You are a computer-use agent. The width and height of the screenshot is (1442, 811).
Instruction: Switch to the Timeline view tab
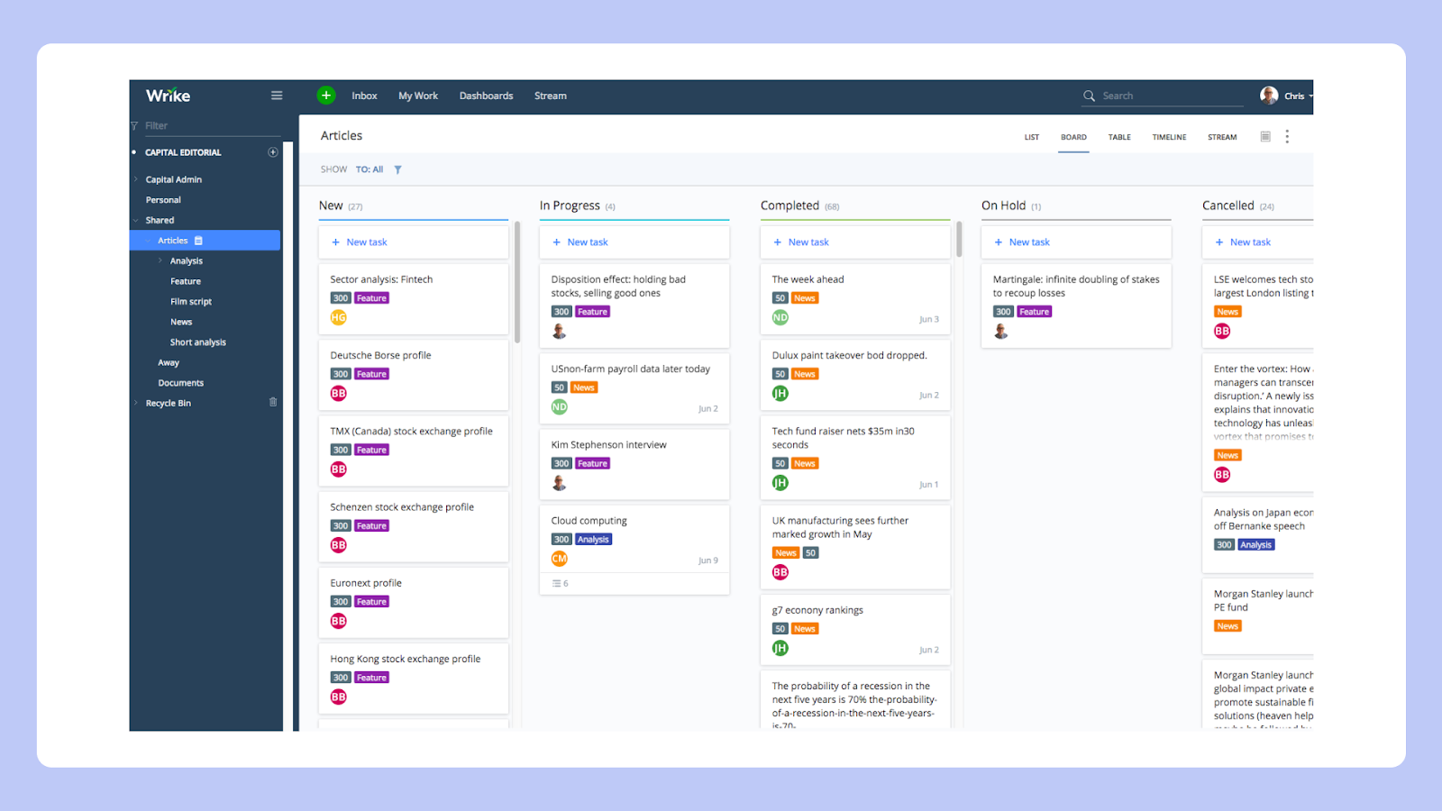tap(1169, 137)
